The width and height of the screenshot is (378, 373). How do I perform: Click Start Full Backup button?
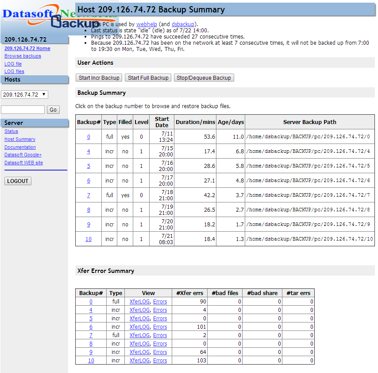[x=148, y=78]
